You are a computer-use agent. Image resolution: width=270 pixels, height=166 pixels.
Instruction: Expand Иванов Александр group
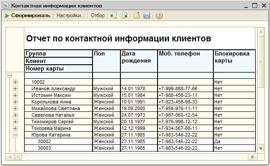[x=15, y=89]
